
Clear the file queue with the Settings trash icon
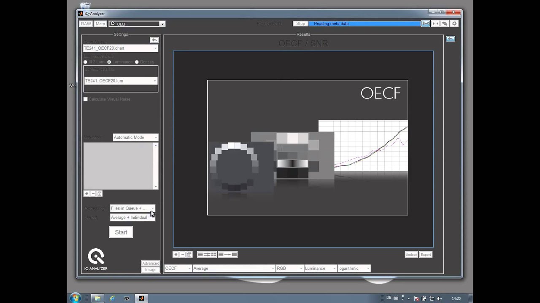pyautogui.click(x=100, y=194)
